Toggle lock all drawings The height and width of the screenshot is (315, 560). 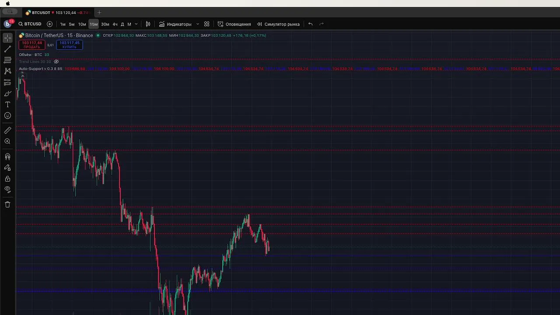7,179
